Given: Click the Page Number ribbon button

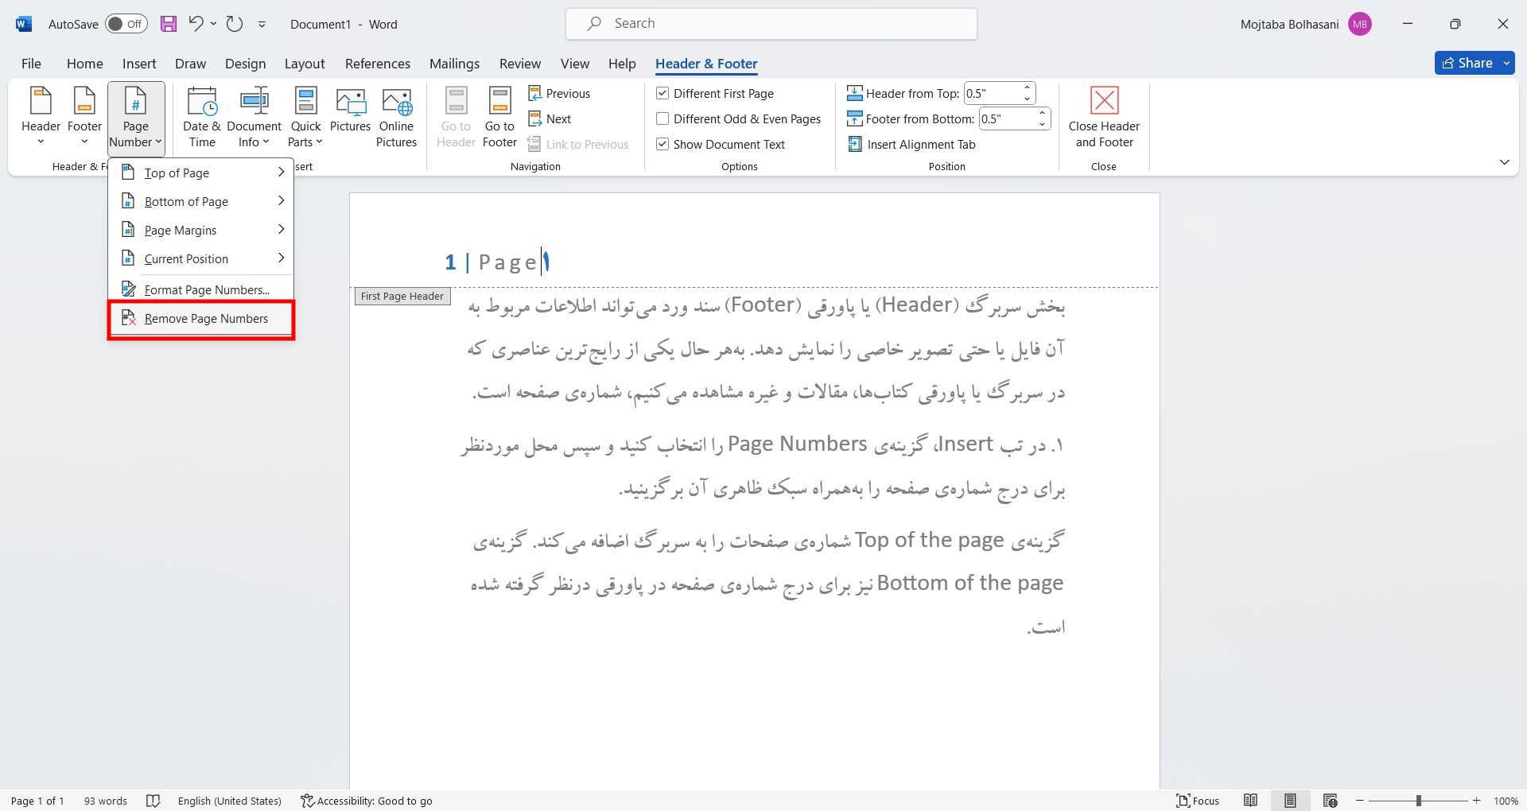Looking at the screenshot, I should [x=136, y=118].
